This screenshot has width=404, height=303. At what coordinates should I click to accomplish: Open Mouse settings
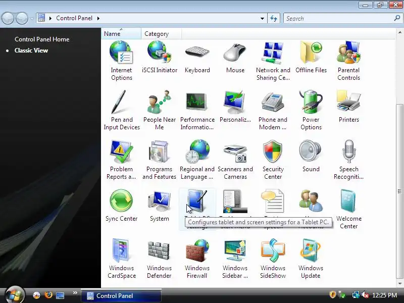point(235,58)
